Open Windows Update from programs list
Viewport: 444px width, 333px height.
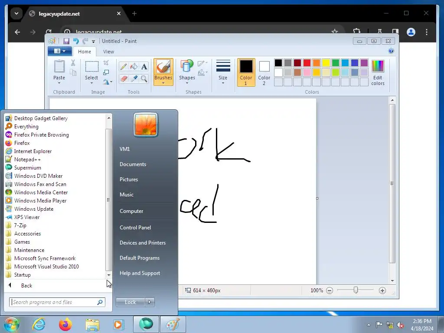pos(34,209)
